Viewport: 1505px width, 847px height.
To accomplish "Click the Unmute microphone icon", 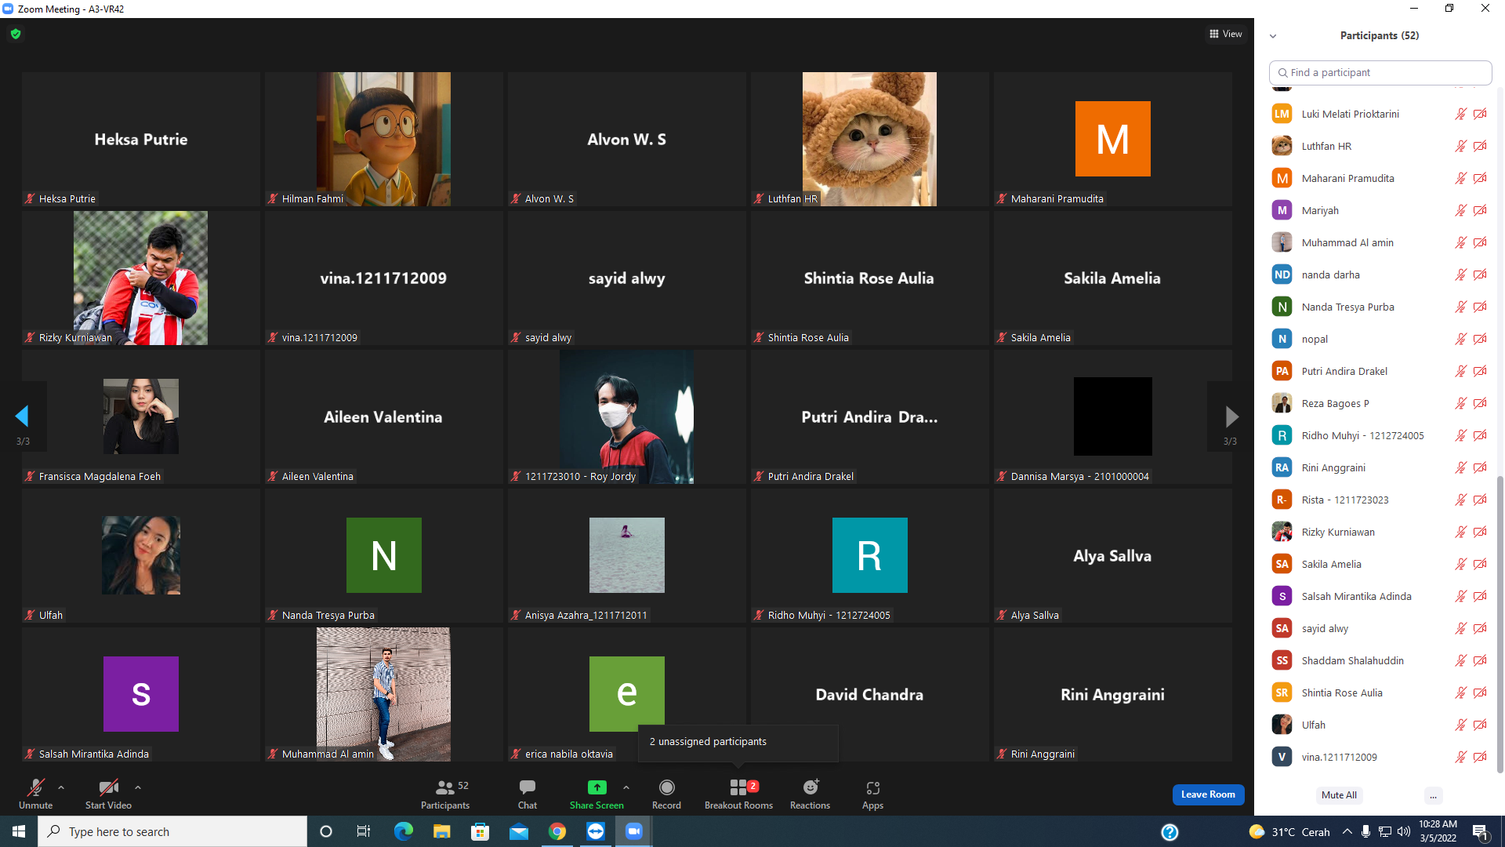I will pos(36,787).
